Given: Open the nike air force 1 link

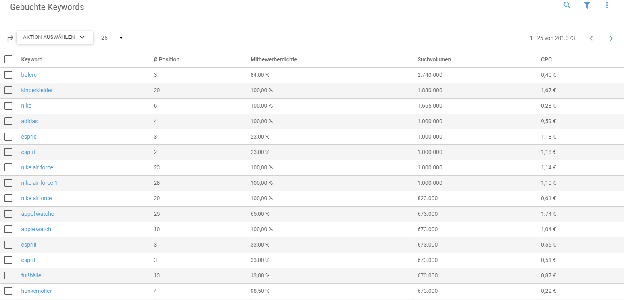Looking at the screenshot, I should pyautogui.click(x=39, y=183).
